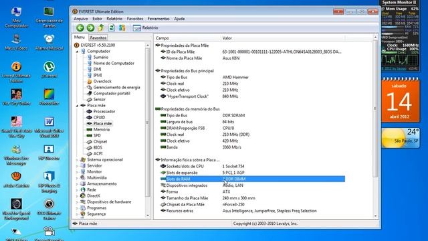Screen dimensions: 428x241
Task: Select SPD tree item
Action: (x=97, y=135)
